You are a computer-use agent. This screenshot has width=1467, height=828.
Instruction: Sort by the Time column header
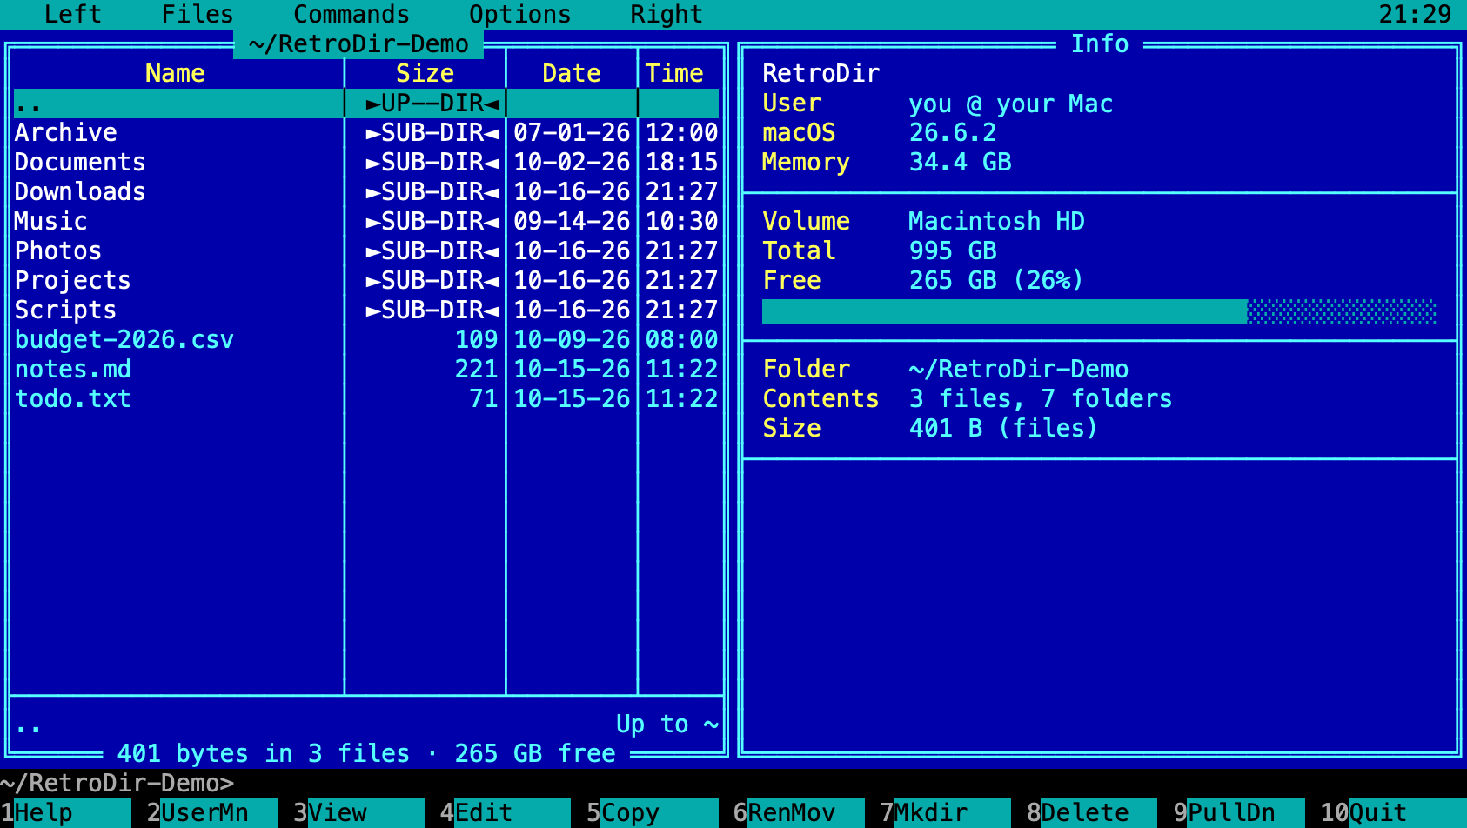click(674, 74)
